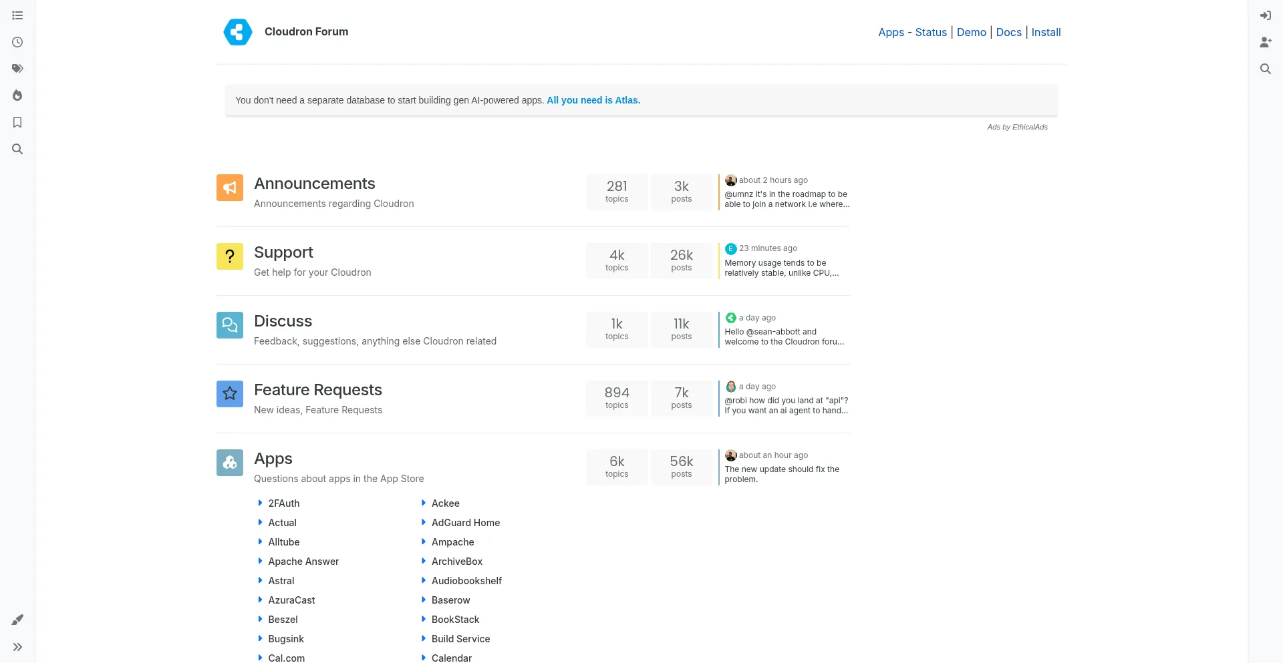
Task: Open popular topics flame icon
Action: pyautogui.click(x=17, y=95)
